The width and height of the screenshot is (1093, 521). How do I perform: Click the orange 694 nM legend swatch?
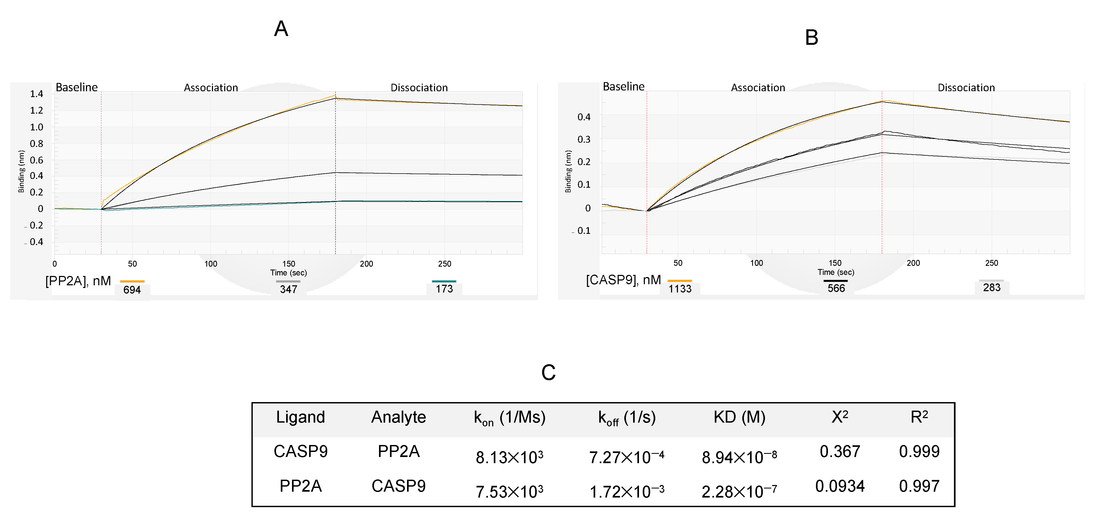pos(132,281)
